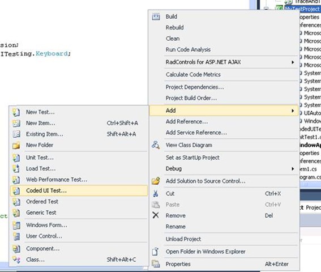Click the Build icon in context menu

(156, 16)
